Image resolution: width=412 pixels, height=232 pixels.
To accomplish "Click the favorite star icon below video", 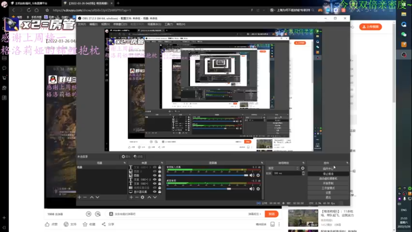I will [85, 224].
